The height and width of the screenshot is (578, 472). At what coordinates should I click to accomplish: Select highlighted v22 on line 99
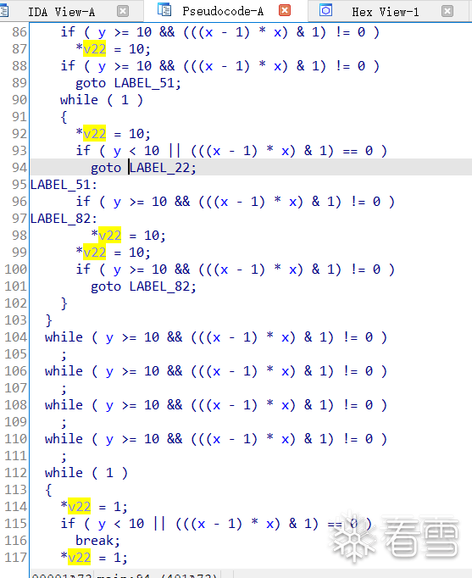pos(95,253)
